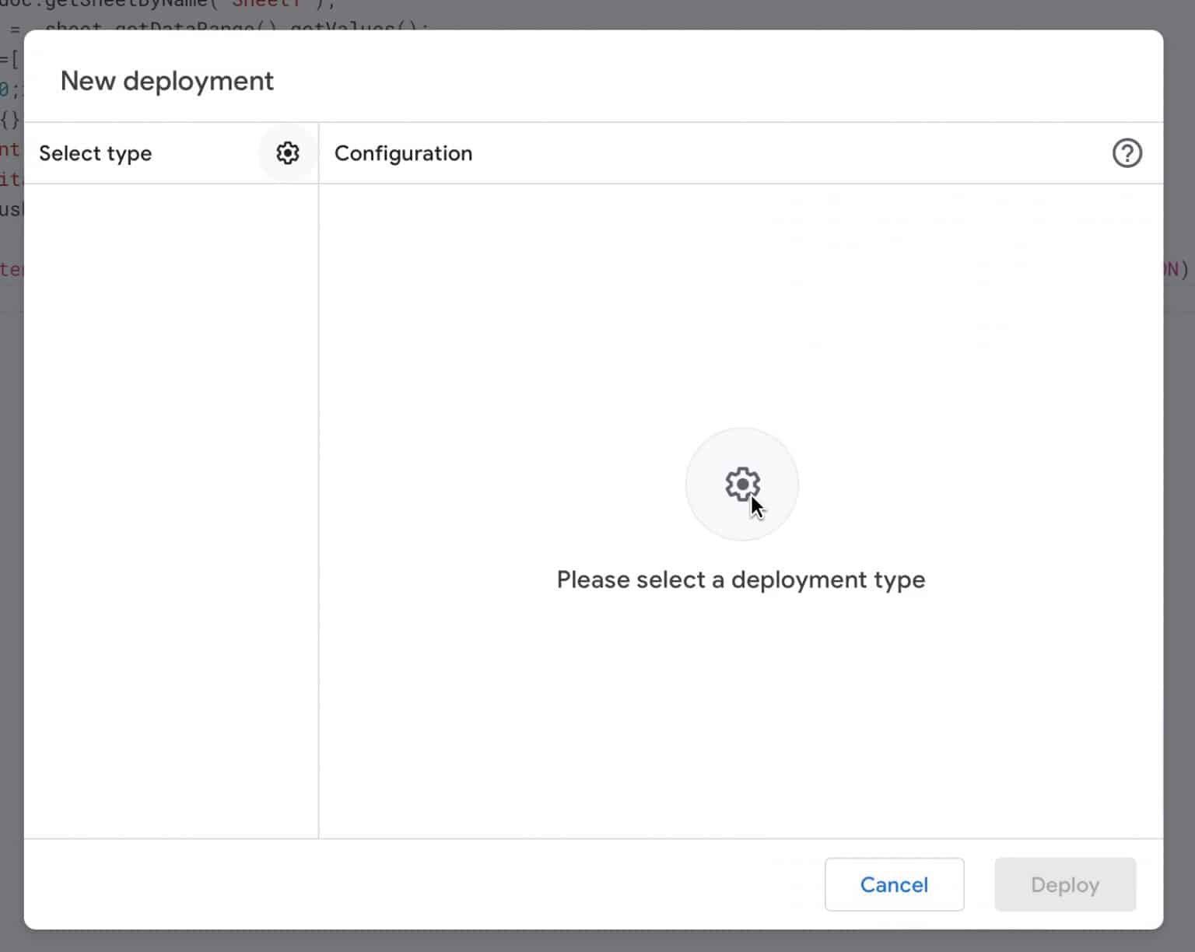1195x952 pixels.
Task: Click the gear to enable deployment types
Action: [287, 152]
